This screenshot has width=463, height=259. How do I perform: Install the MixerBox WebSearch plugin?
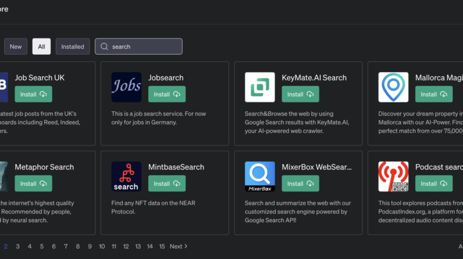(x=300, y=183)
